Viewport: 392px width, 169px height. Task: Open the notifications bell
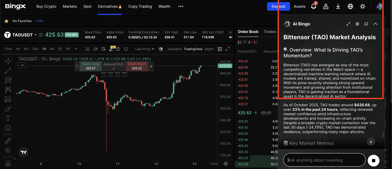point(313,6)
